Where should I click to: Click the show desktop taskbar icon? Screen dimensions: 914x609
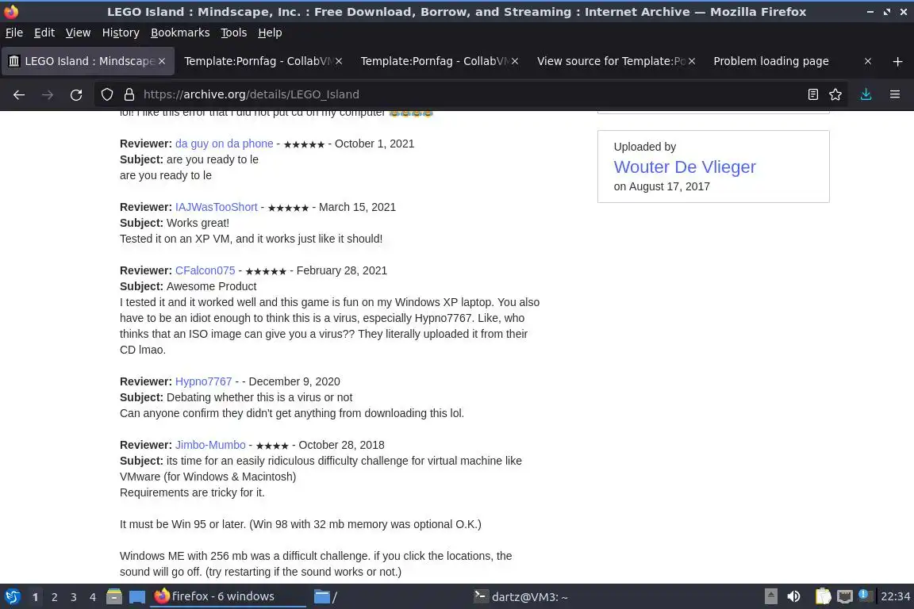(137, 596)
